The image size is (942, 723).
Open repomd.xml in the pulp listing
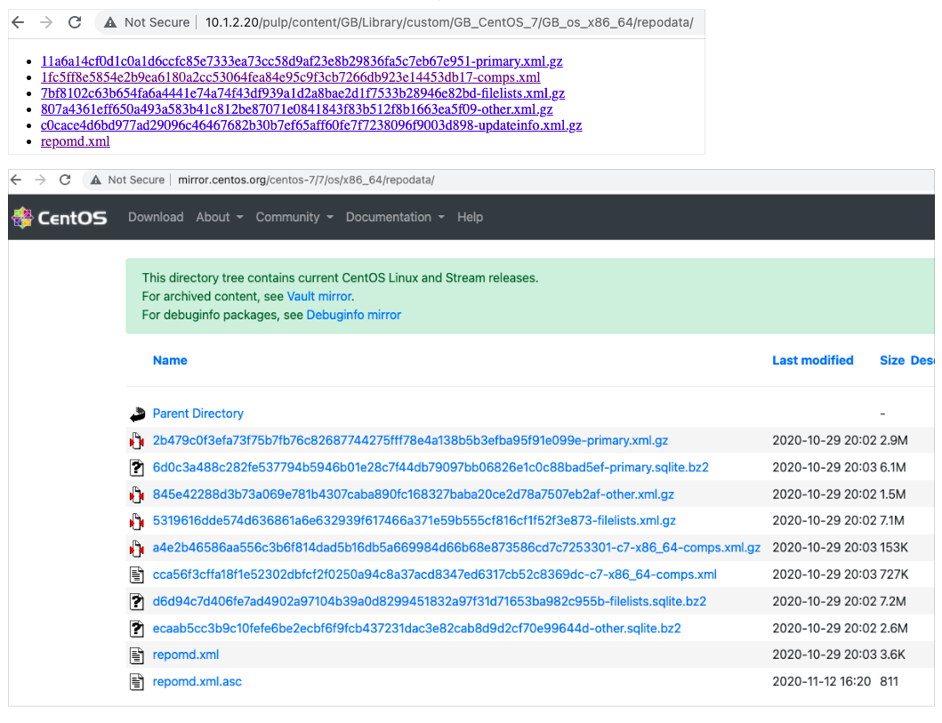(75, 141)
